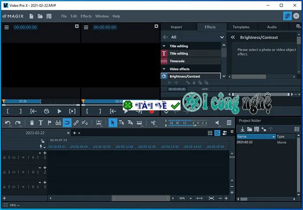Screen dimensions: 303x210
Task: Solo track 1 with the S button
Action: [9, 157]
